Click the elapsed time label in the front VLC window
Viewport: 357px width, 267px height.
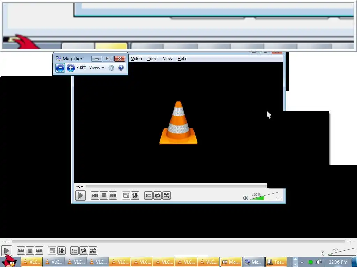pos(80,186)
